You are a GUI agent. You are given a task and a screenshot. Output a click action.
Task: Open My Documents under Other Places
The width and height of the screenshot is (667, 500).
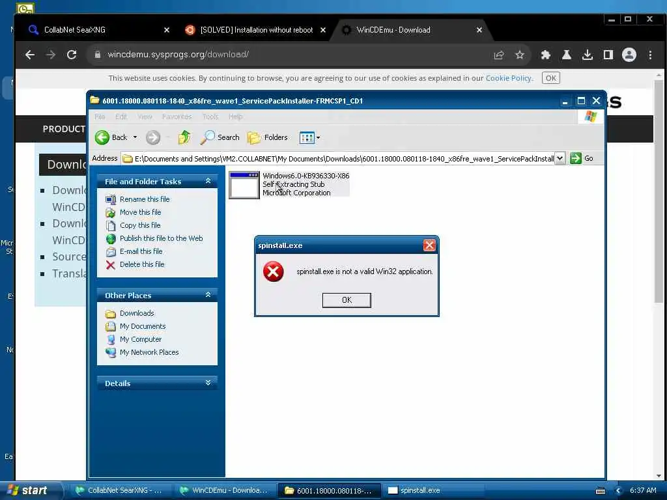143,327
